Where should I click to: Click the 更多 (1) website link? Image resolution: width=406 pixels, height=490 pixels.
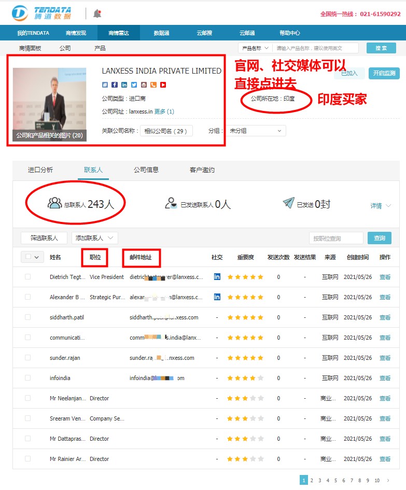[164, 111]
